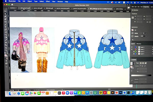Select the Zoom magnifier tool
This screenshot has width=153, height=102.
click(x=6, y=50)
